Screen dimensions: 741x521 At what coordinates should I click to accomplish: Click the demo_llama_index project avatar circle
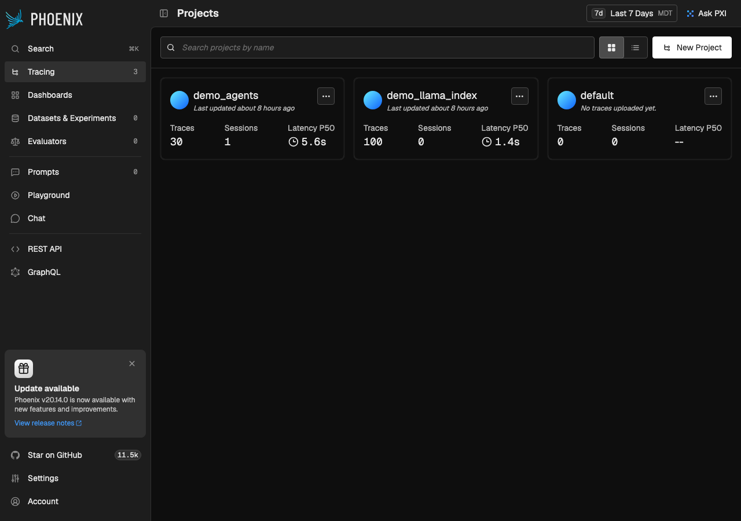(x=373, y=100)
